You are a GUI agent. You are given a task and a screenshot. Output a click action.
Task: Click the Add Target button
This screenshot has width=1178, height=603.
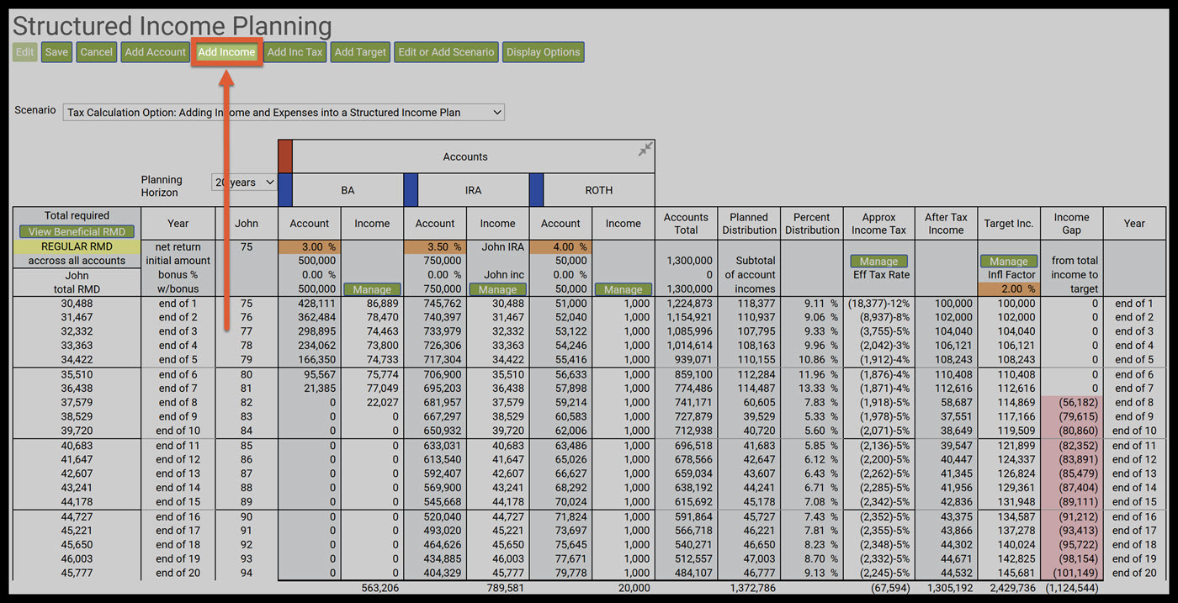coord(360,52)
